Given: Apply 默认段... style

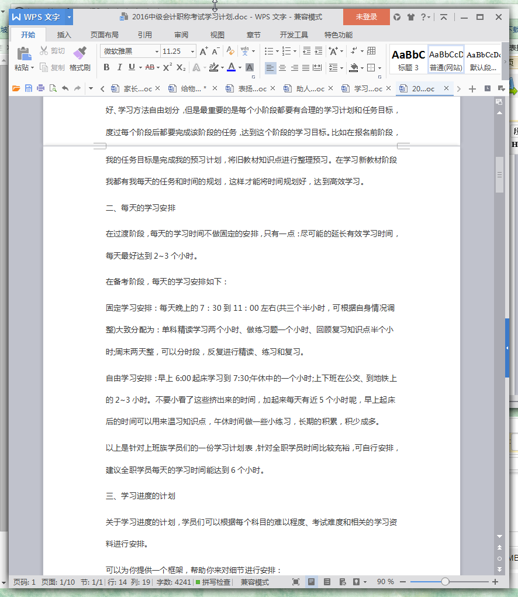Looking at the screenshot, I should (x=483, y=60).
